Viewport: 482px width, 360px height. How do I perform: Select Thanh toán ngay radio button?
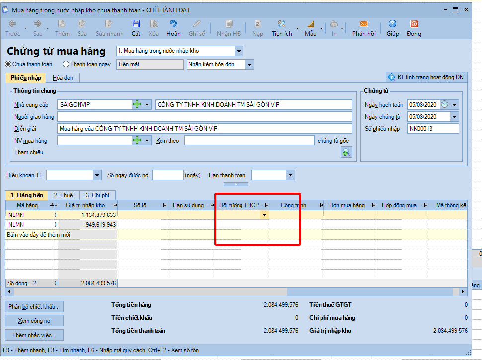66,64
